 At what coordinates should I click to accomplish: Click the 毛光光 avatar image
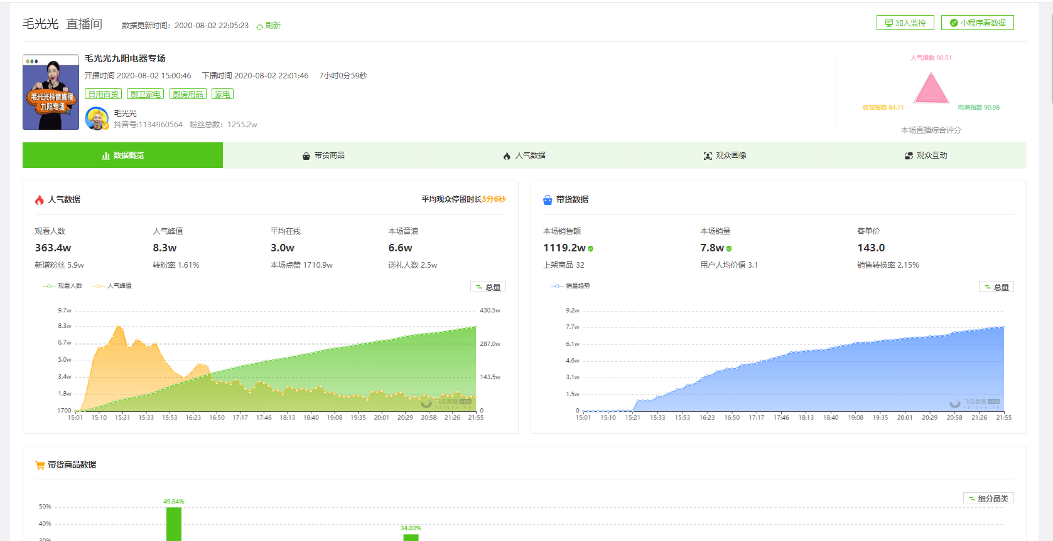click(x=97, y=118)
